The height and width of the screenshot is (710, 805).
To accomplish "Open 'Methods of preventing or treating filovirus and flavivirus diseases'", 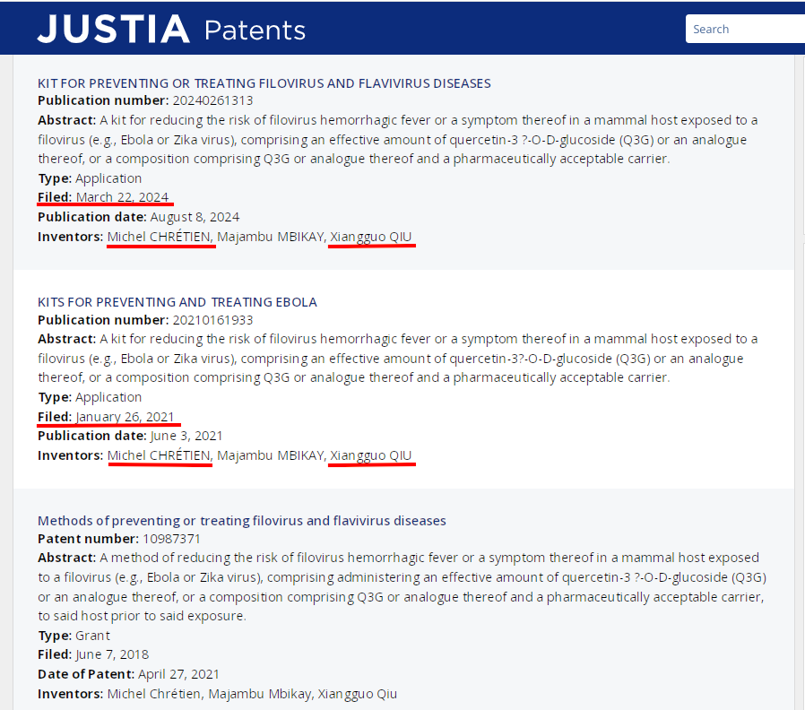I will 242,521.
